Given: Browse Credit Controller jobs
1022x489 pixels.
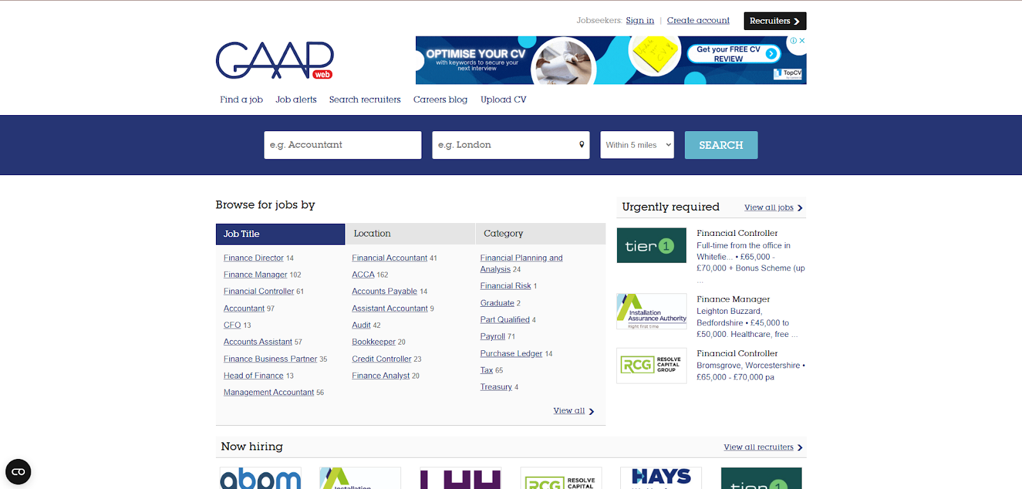Looking at the screenshot, I should click(x=382, y=359).
